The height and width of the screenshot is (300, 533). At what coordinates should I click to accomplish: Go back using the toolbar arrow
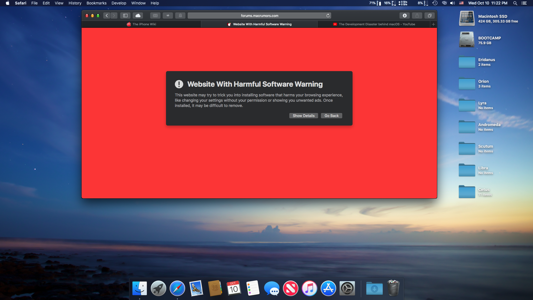point(107,16)
